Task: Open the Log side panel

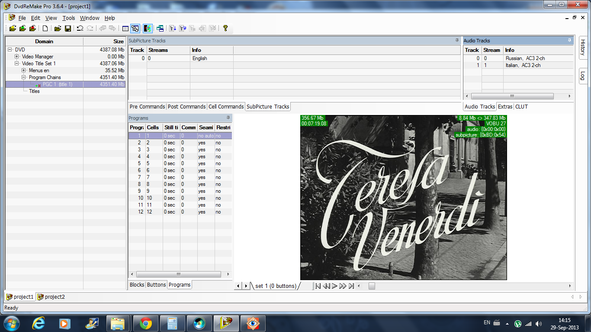Action: pyautogui.click(x=583, y=76)
